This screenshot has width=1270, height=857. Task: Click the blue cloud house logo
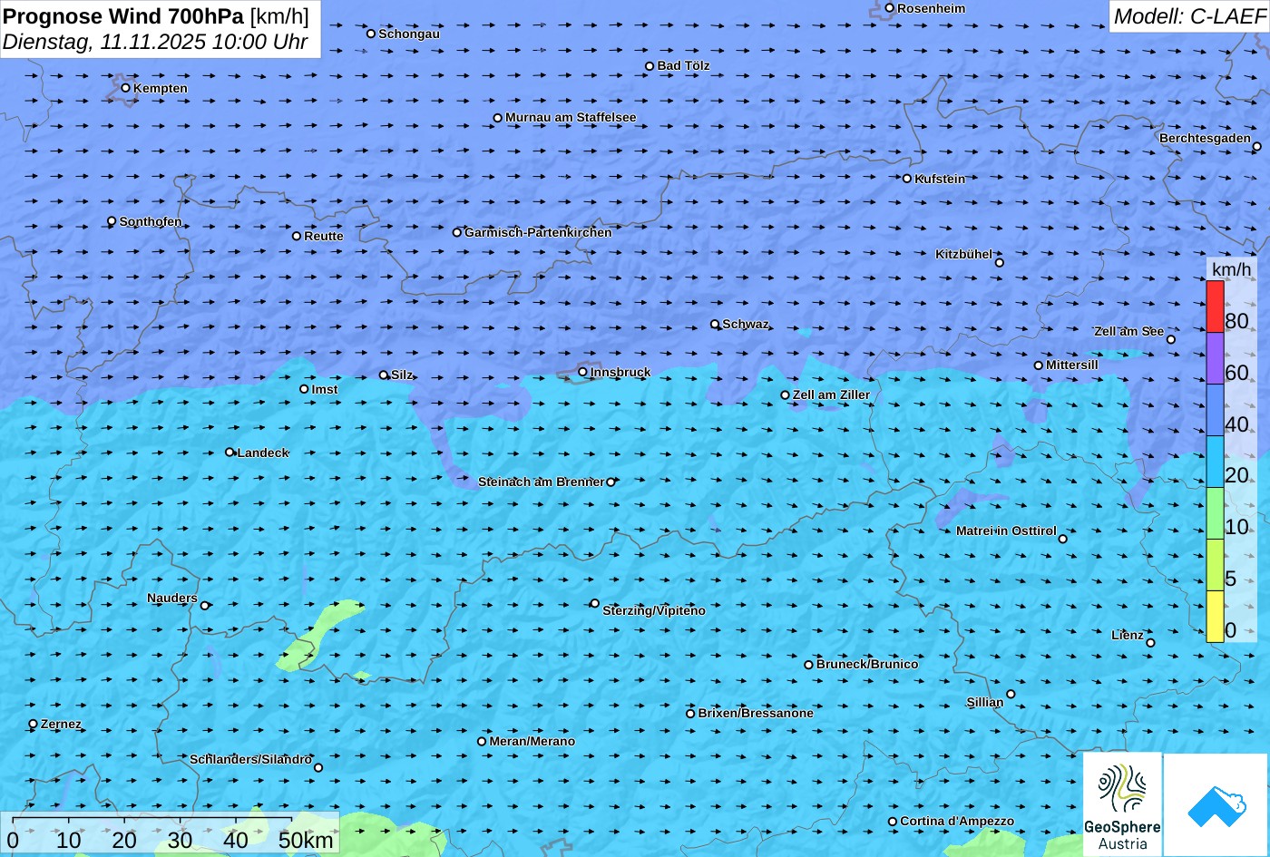(x=1216, y=804)
